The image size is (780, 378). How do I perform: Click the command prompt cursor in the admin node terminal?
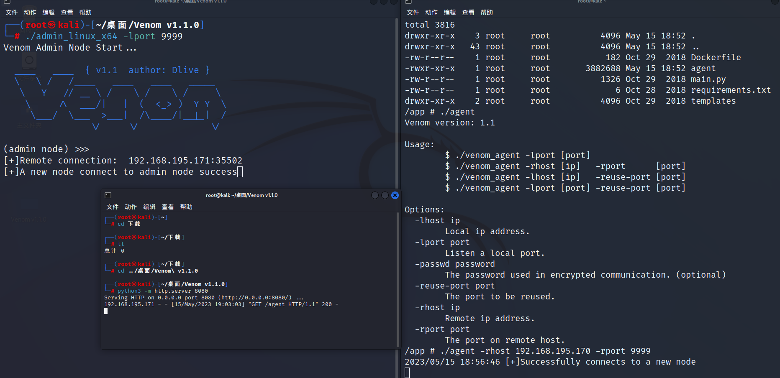pos(240,171)
